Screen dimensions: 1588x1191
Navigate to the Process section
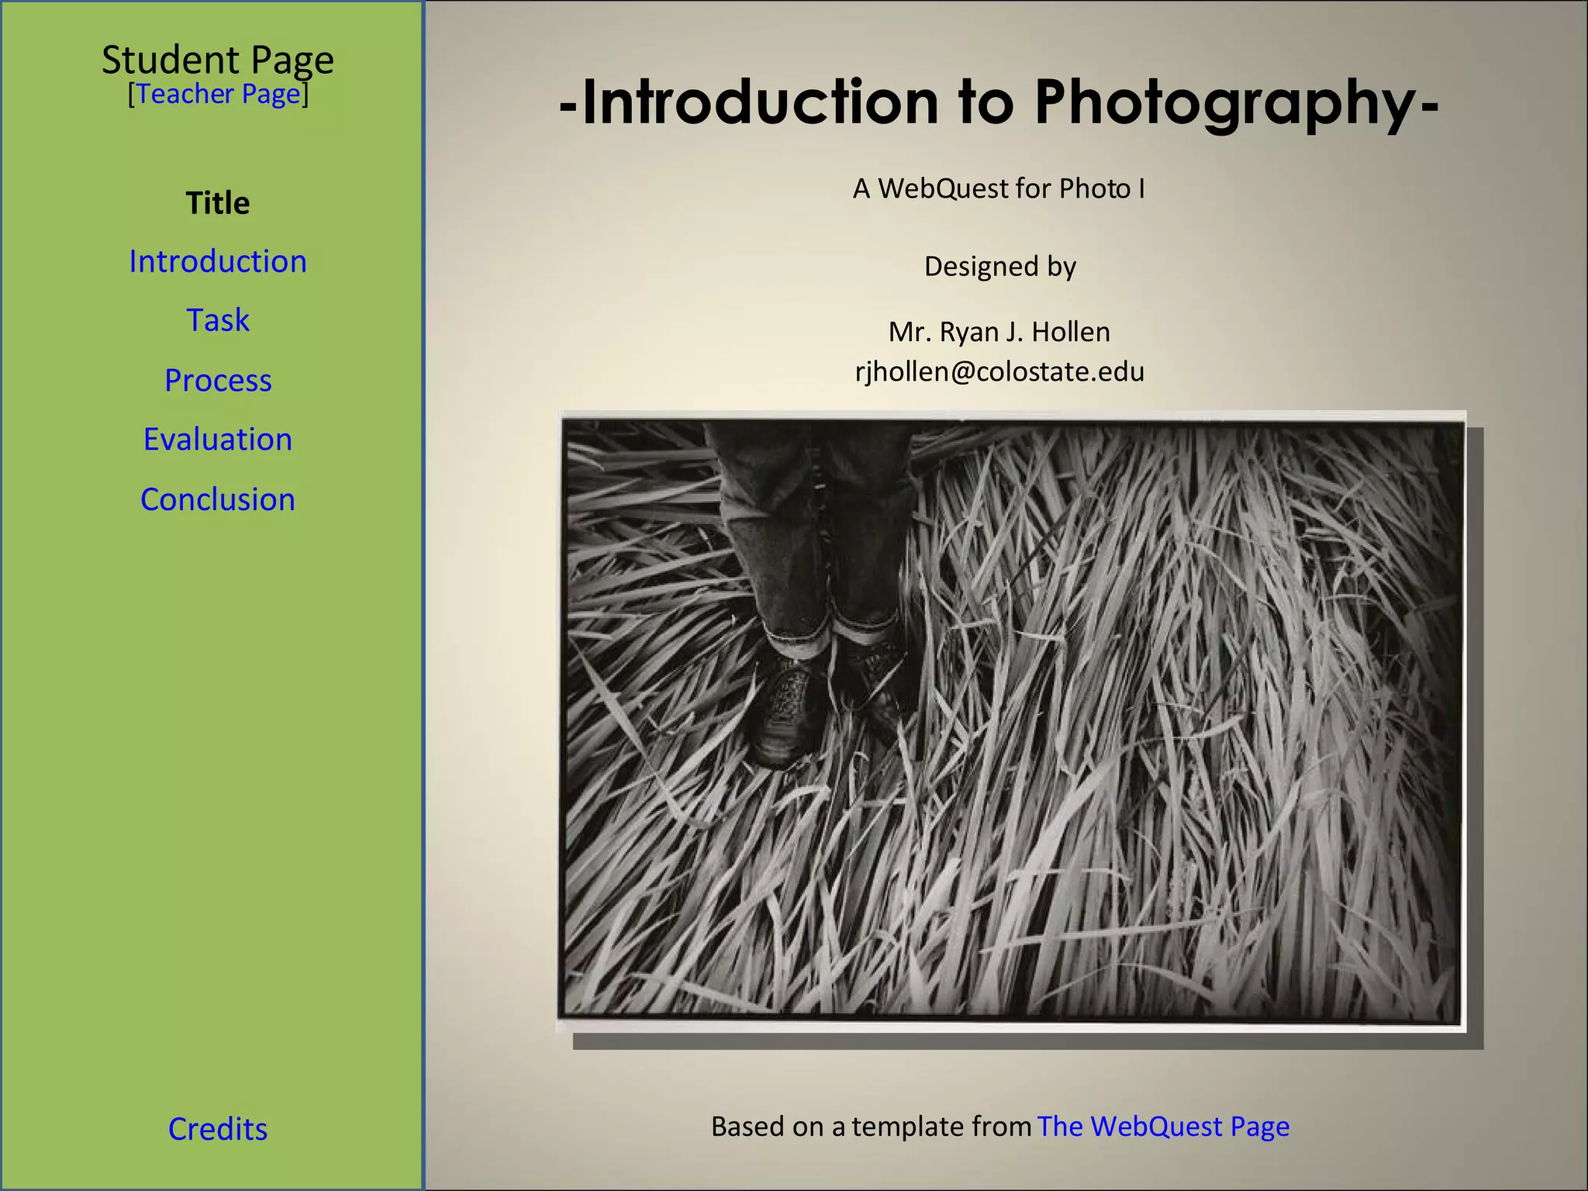(218, 380)
